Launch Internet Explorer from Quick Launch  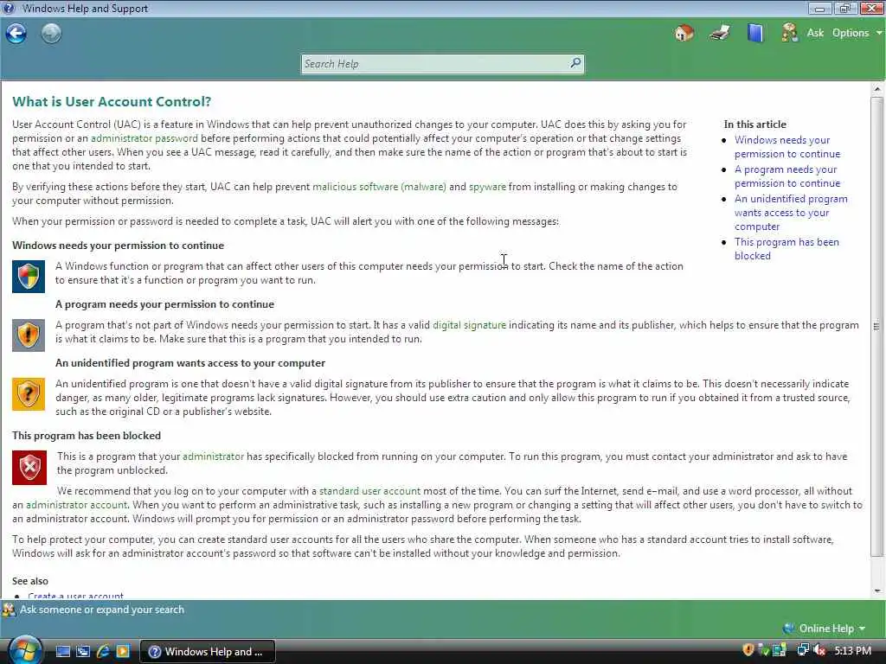[x=103, y=652]
